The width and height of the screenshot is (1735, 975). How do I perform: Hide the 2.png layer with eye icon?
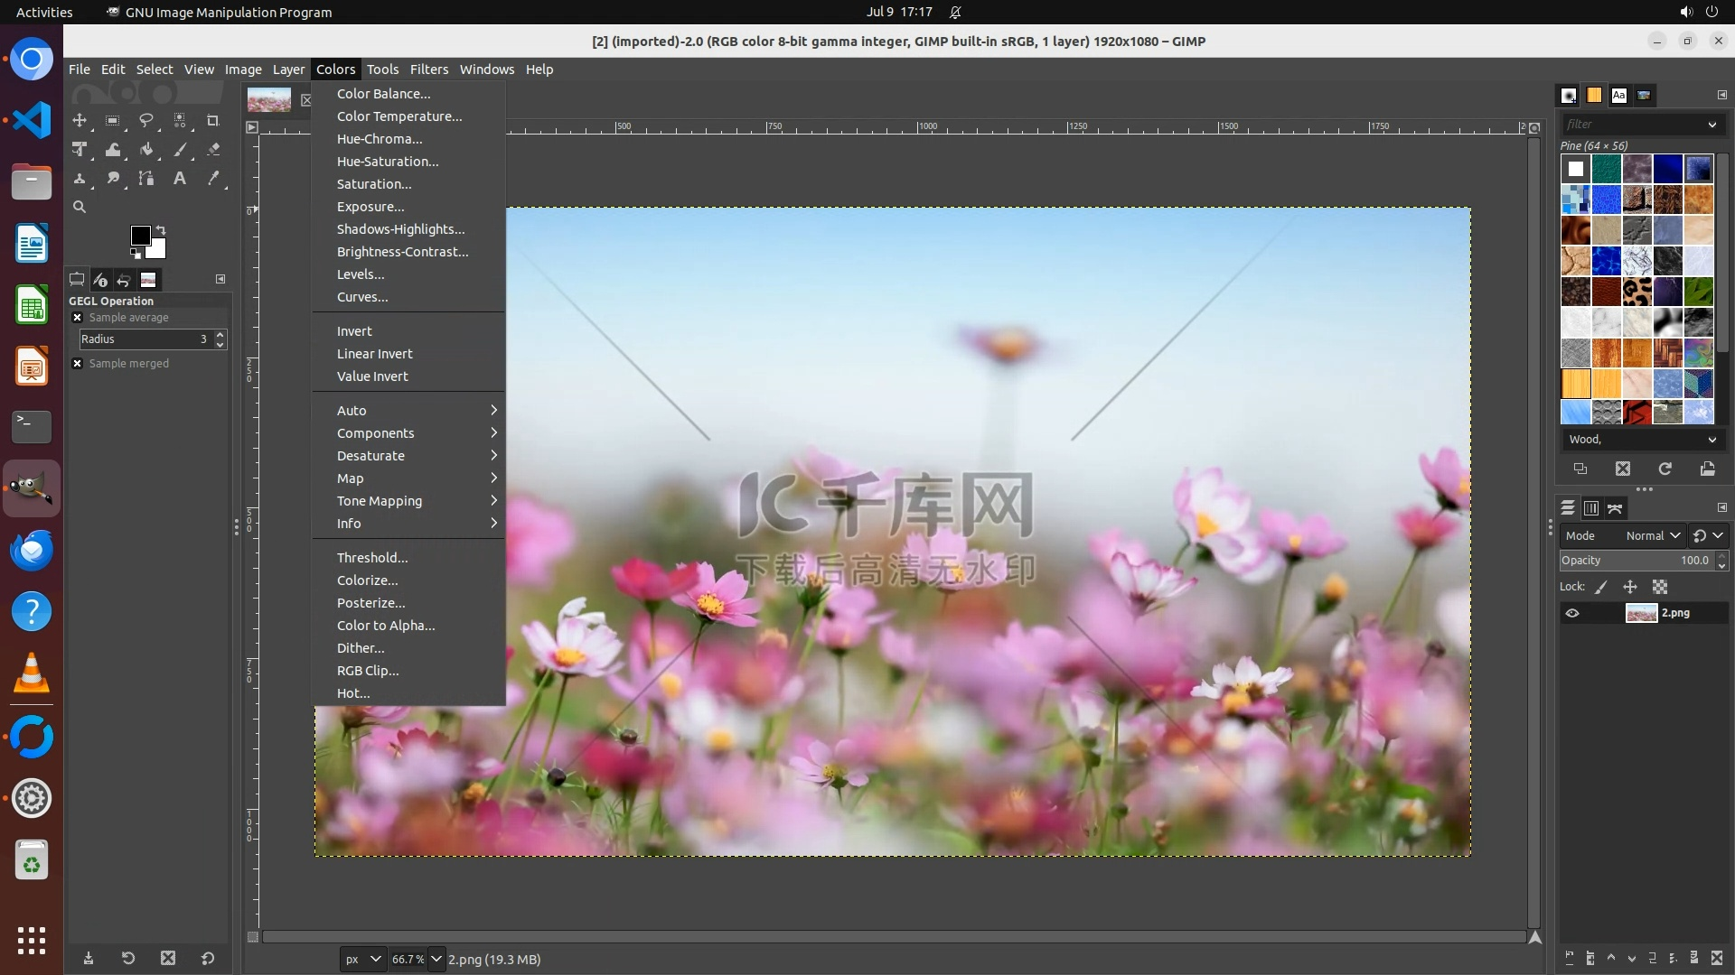pyautogui.click(x=1572, y=613)
